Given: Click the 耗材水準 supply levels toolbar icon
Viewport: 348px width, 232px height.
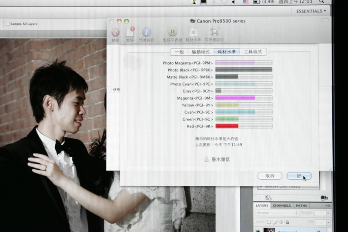Looking at the screenshot, I should click(x=193, y=32).
